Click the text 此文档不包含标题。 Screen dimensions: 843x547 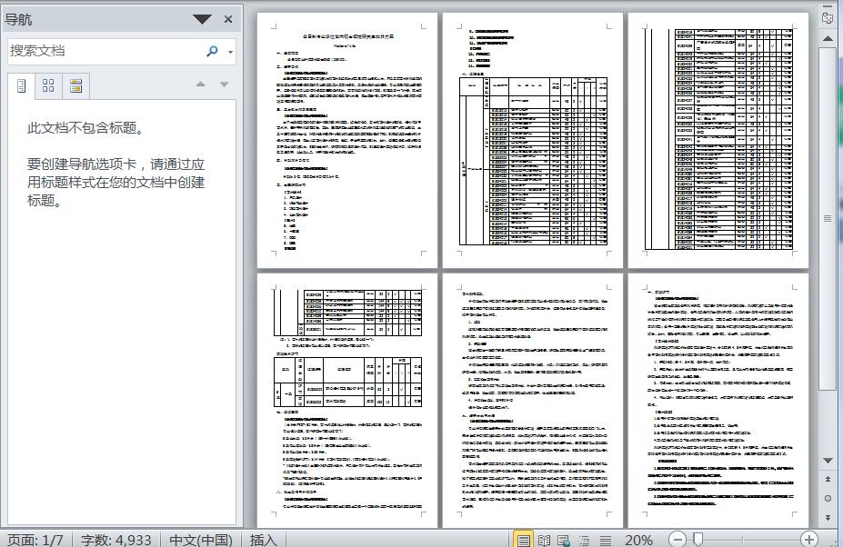[85, 128]
